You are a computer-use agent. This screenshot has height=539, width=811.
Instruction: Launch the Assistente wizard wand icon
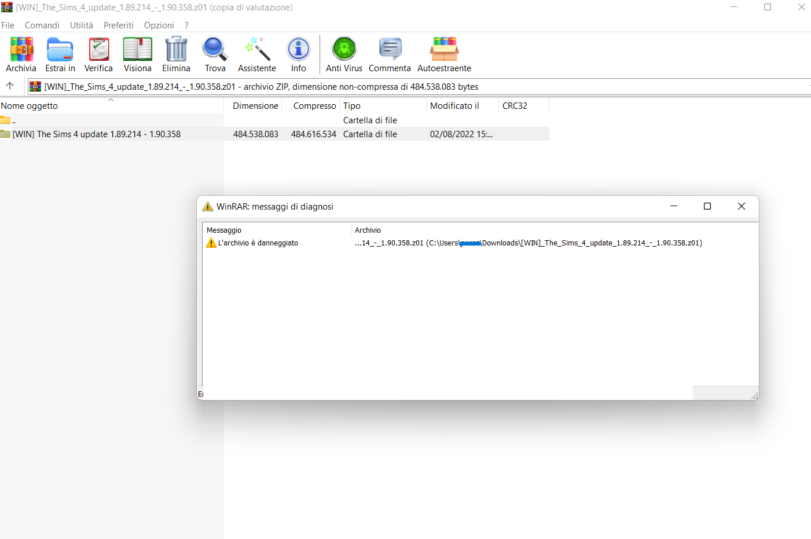pyautogui.click(x=257, y=50)
